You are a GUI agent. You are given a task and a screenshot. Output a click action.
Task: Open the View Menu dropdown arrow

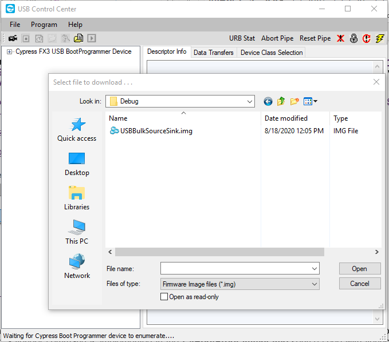point(315,101)
